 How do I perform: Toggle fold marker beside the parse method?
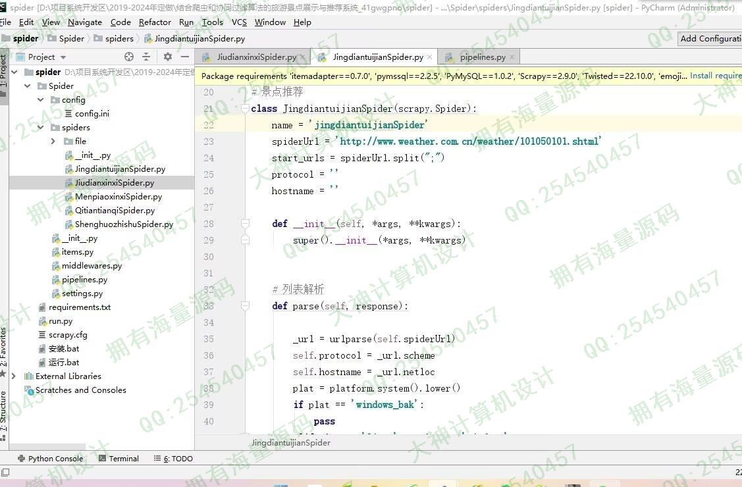245,306
